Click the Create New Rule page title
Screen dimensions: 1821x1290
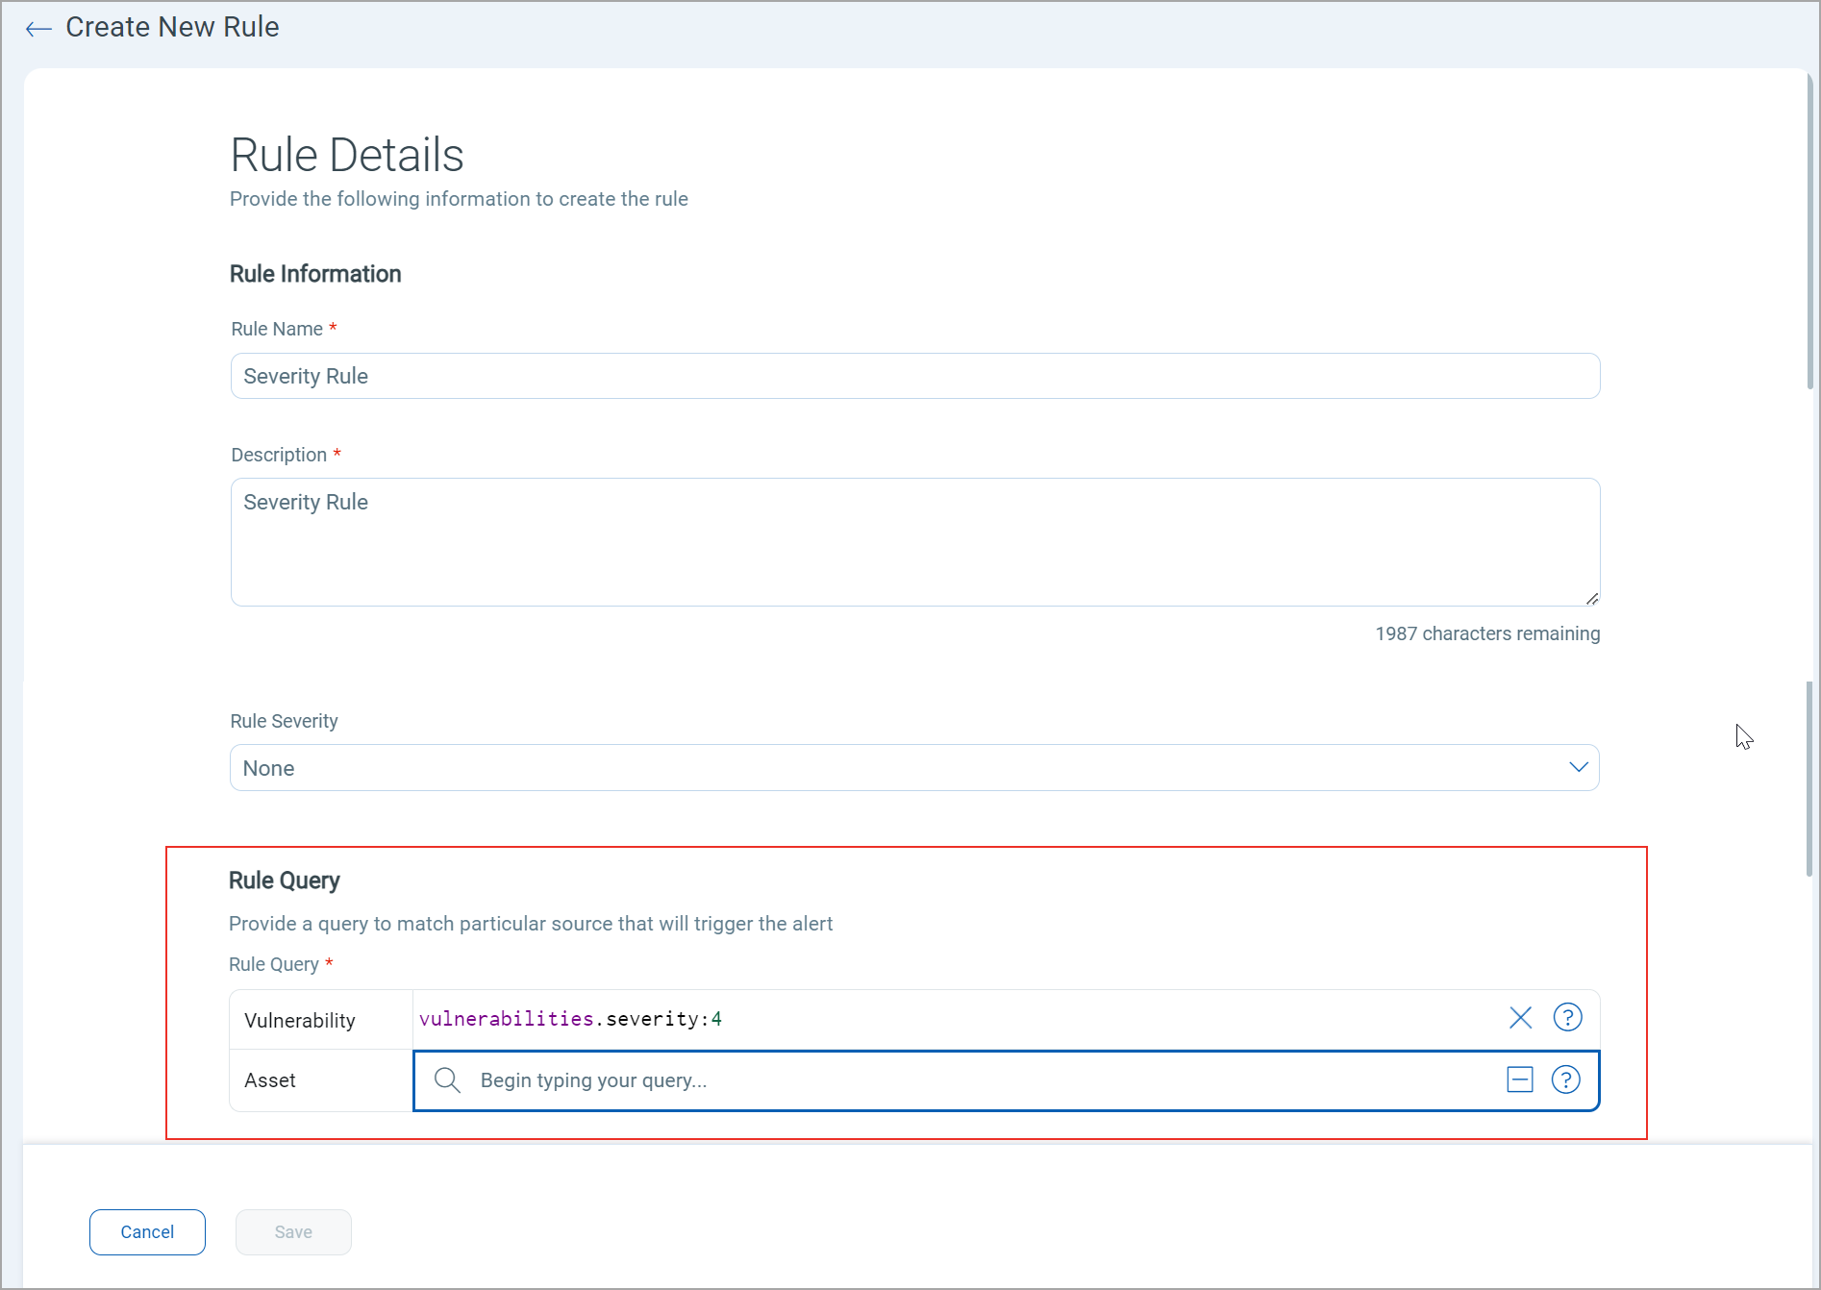point(172,27)
